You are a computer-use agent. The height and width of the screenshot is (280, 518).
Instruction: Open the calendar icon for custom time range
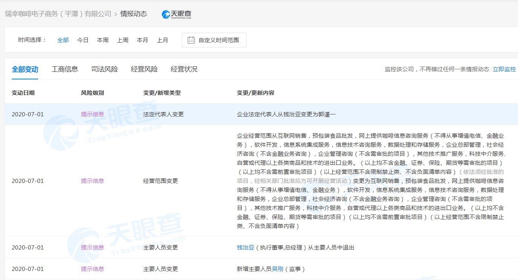tap(191, 40)
